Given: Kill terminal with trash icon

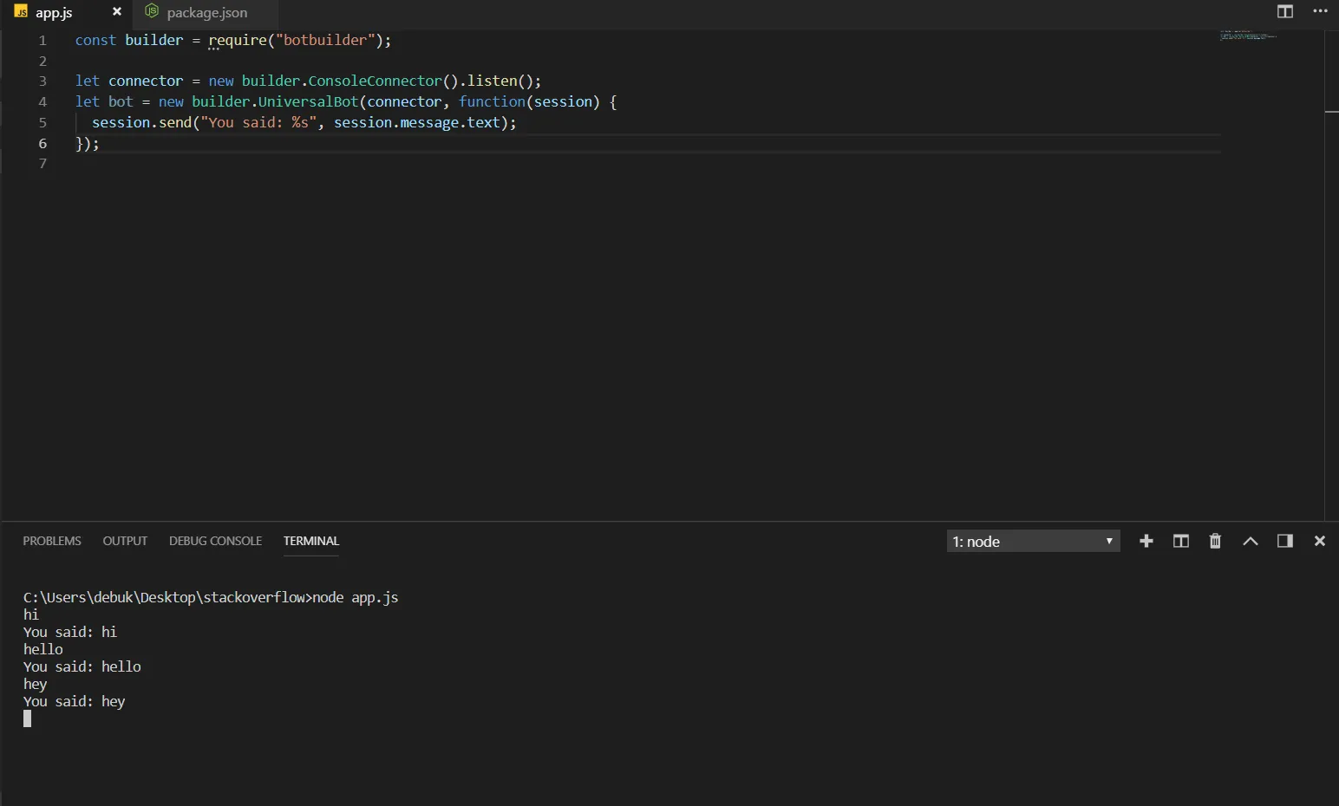Looking at the screenshot, I should point(1215,541).
